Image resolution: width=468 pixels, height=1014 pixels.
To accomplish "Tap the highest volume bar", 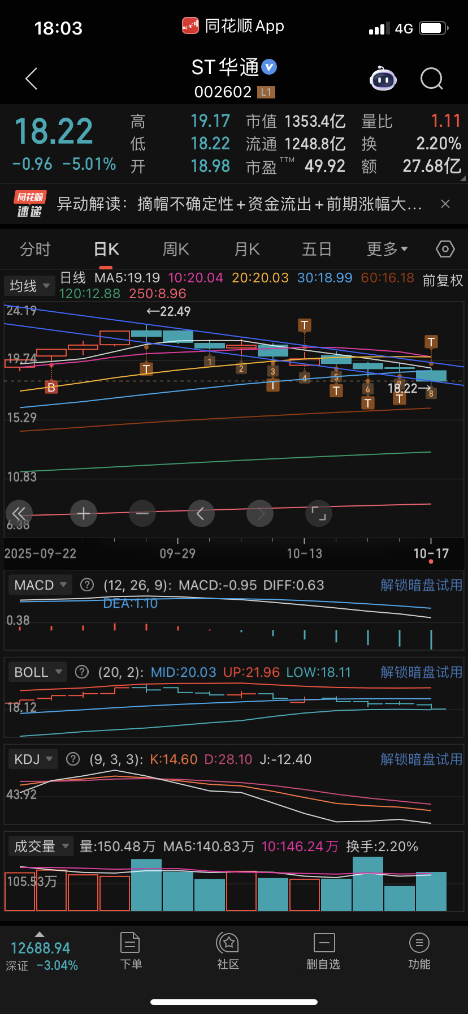I will point(368,883).
